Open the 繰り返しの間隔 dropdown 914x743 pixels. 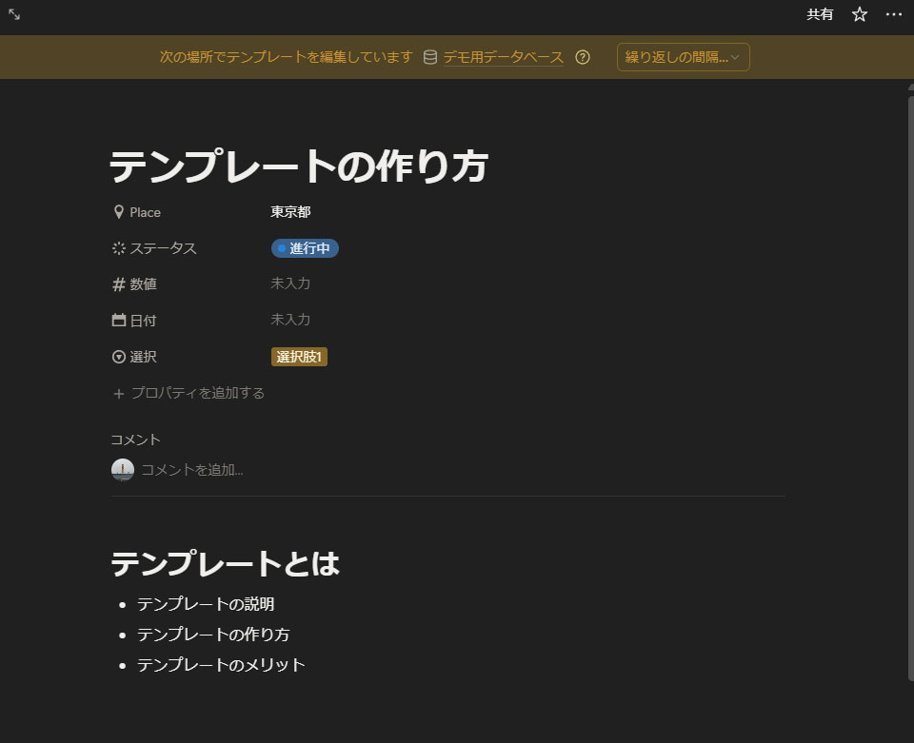(x=683, y=57)
